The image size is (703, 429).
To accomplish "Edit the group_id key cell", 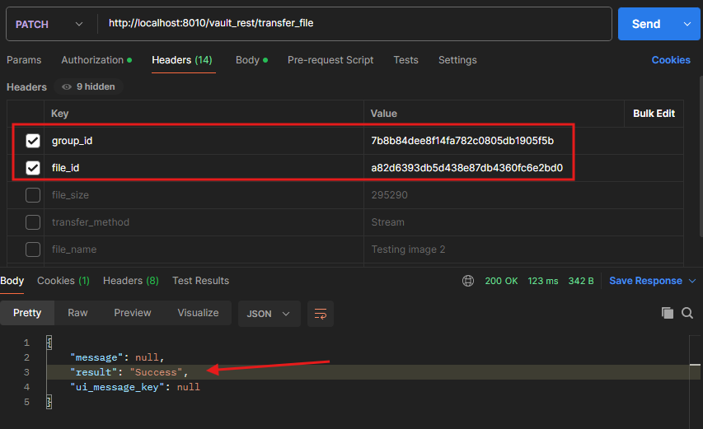I will point(204,141).
